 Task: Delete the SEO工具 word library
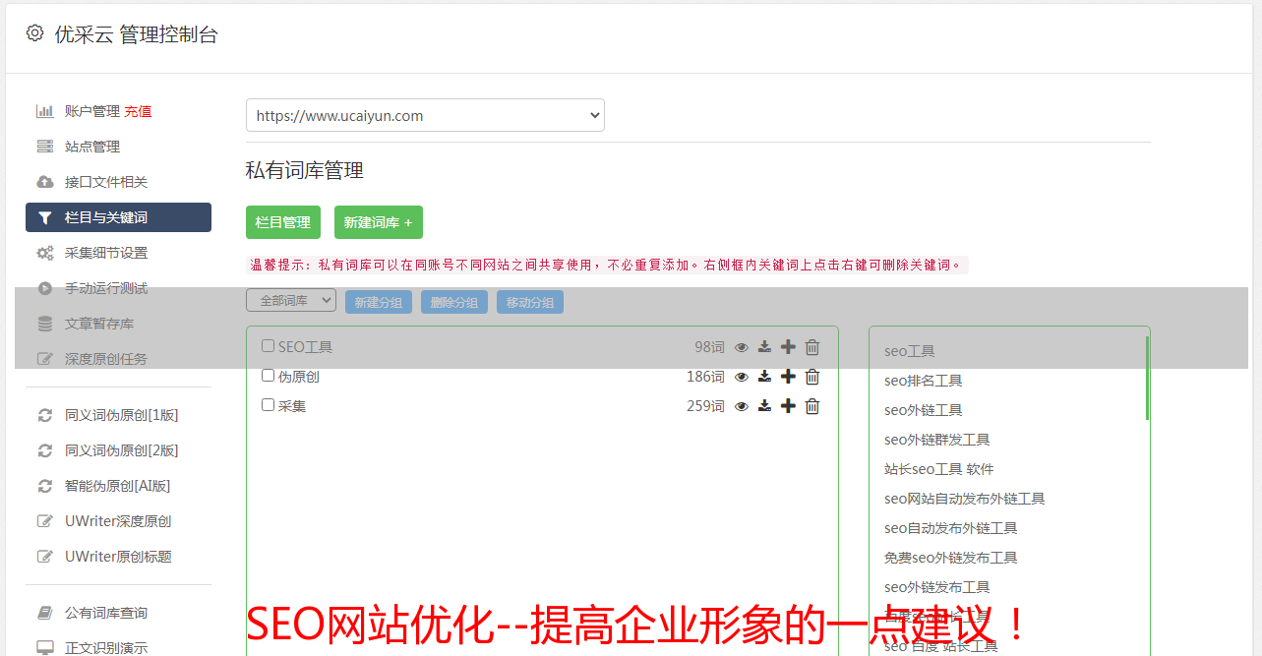[812, 347]
